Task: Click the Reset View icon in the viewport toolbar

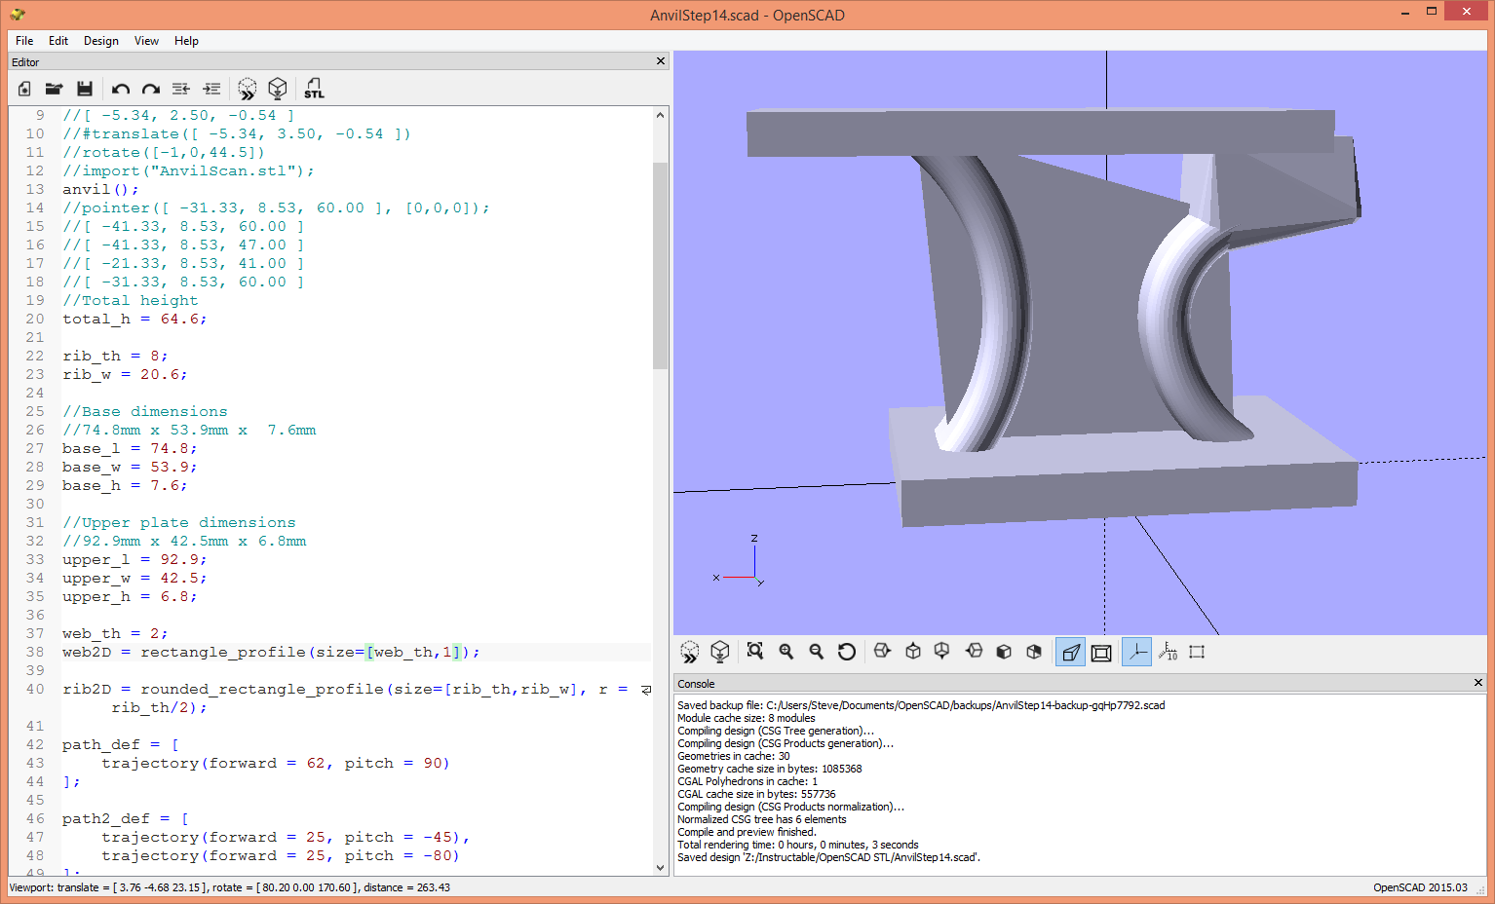Action: (847, 651)
